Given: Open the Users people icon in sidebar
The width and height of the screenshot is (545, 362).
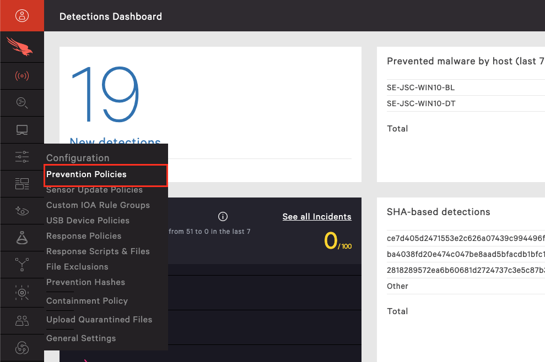Looking at the screenshot, I should tap(22, 321).
